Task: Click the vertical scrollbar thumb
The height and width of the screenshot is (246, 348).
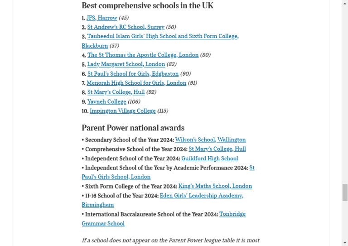Action: pos(345,193)
